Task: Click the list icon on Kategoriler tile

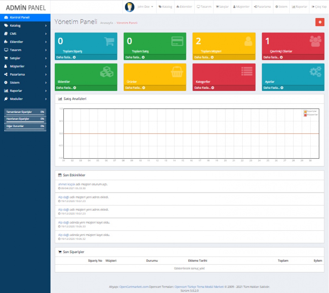Action: click(246, 71)
